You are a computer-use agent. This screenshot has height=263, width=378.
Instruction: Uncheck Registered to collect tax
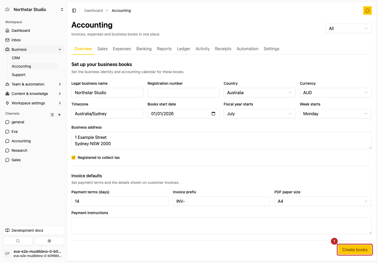(x=73, y=158)
